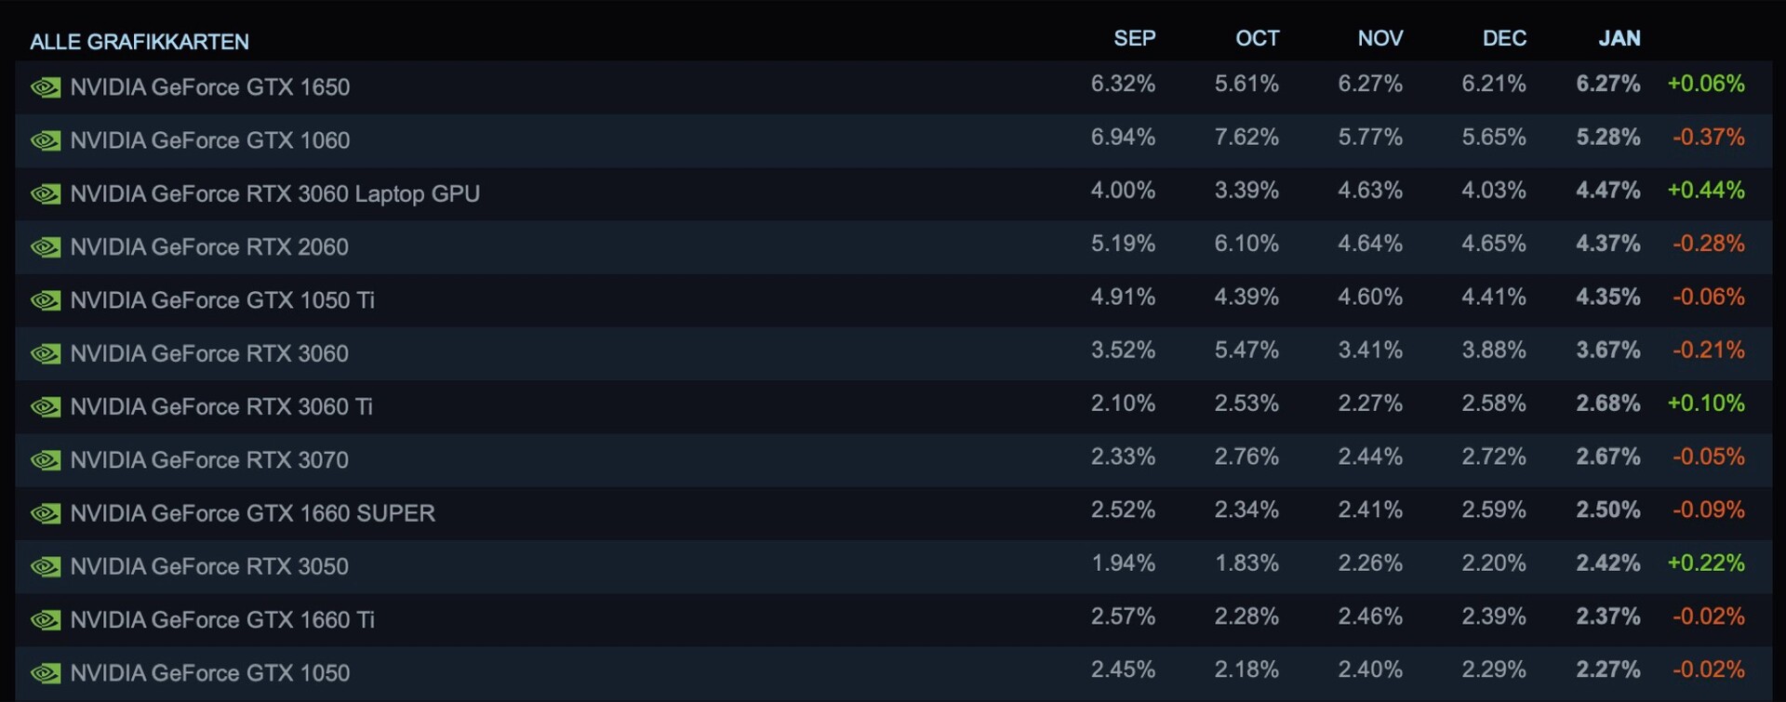Screen dimensions: 1786x702
Task: Click the NVIDIA logo beside GTX 1060
Action: 46,140
